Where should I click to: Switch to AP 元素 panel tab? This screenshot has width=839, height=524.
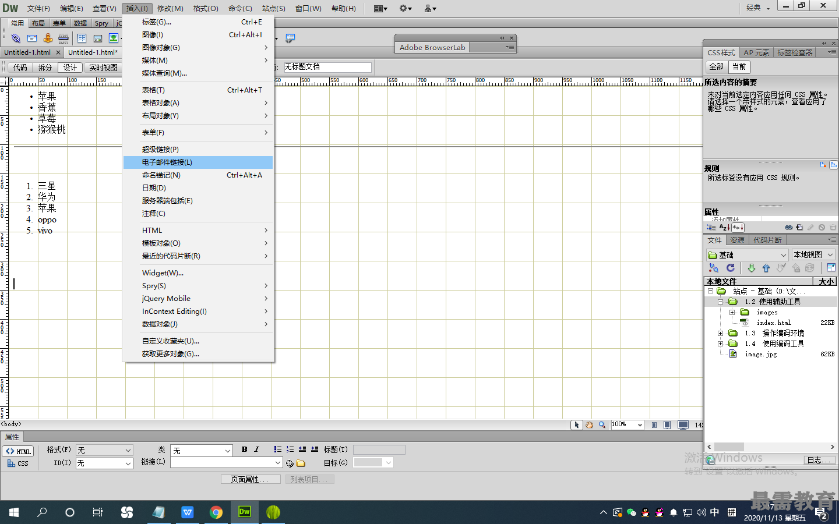(x=756, y=52)
